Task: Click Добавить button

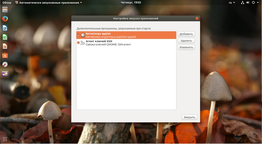Action: tap(186, 34)
